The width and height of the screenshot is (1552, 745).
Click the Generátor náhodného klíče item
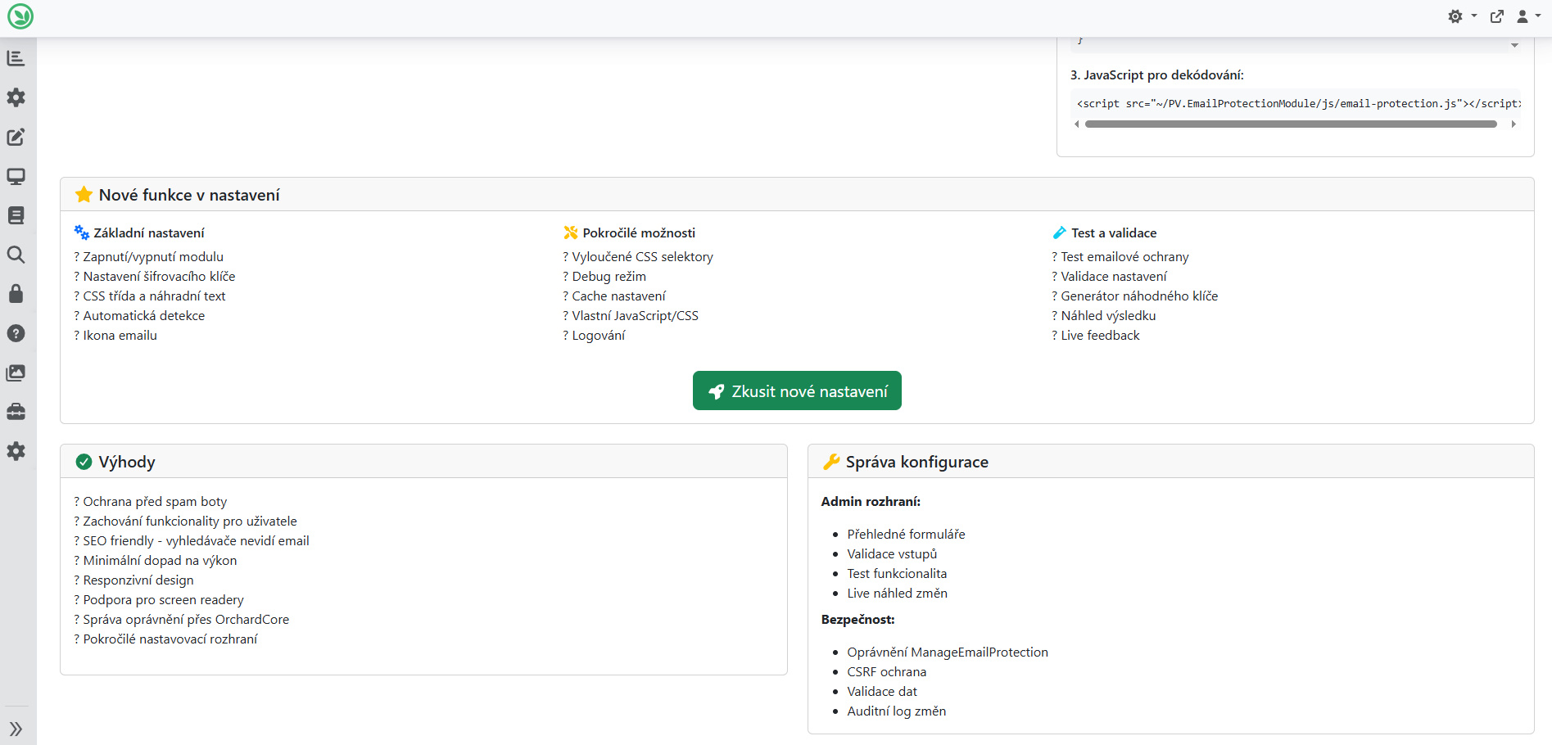pos(1135,296)
